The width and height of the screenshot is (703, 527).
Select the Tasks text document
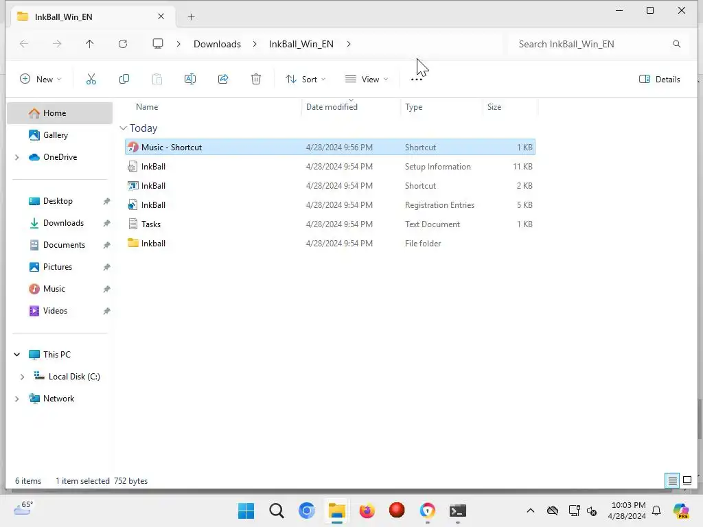[x=330, y=224]
